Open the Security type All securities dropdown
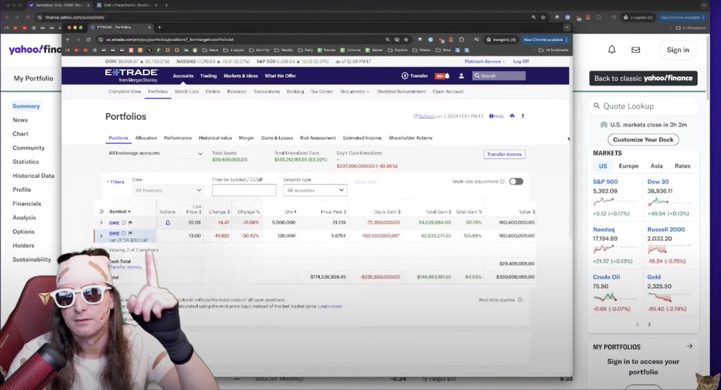The image size is (721, 390). point(315,190)
